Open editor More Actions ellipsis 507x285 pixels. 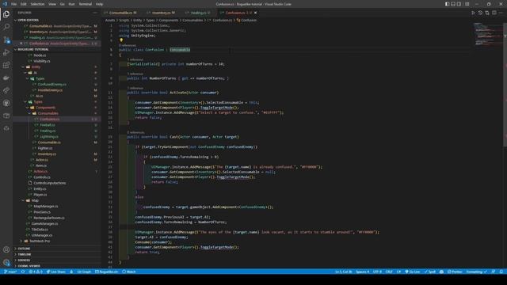coord(501,13)
